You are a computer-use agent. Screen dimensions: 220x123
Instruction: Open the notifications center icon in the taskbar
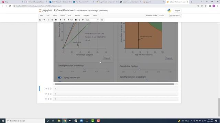pyautogui.click(x=216, y=121)
